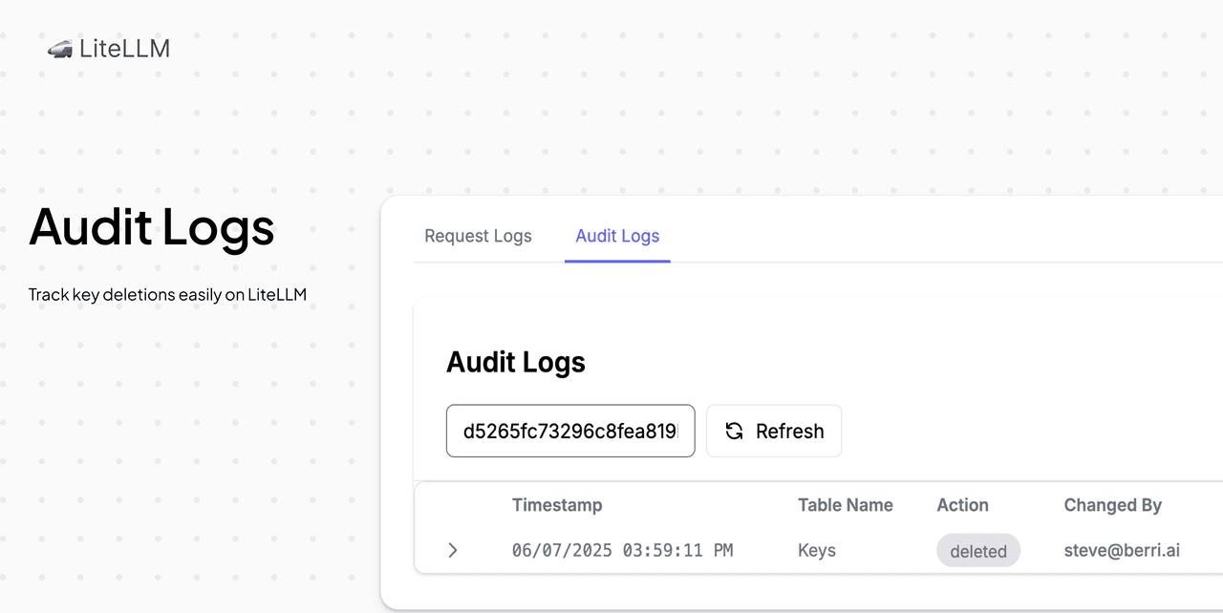This screenshot has width=1223, height=613.
Task: Click the Keys table name cell
Action: [x=817, y=550]
